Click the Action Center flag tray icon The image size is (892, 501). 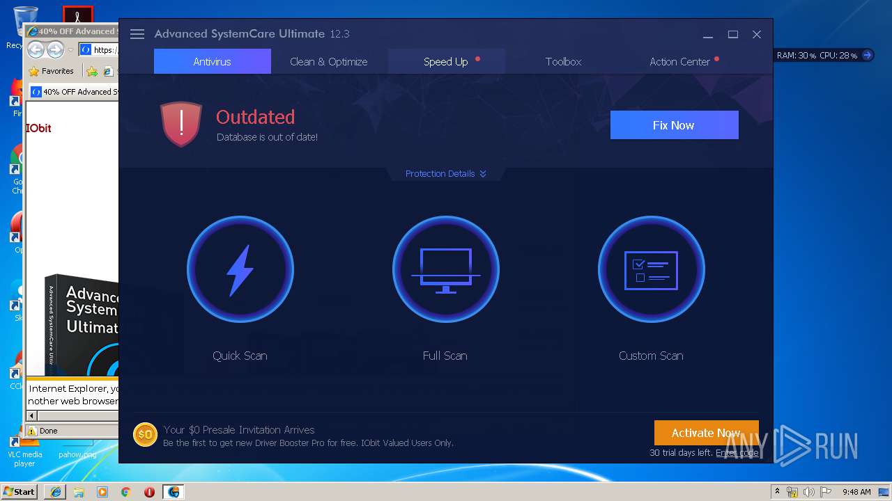(x=826, y=492)
